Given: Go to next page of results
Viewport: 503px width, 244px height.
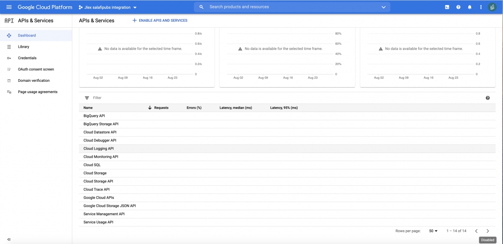Looking at the screenshot, I should pos(487,231).
